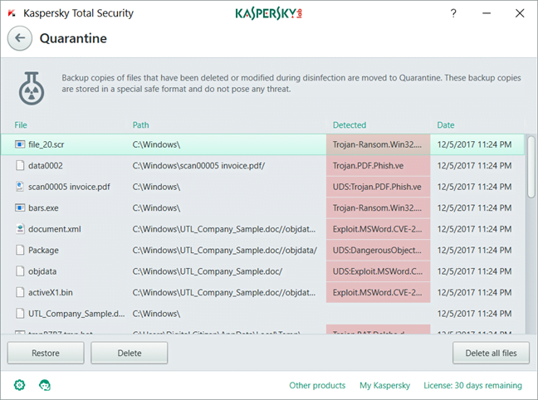The height and width of the screenshot is (400, 538).
Task: Click UDS:Trojan.PDF.Phish.ve detection cell
Action: [378, 187]
